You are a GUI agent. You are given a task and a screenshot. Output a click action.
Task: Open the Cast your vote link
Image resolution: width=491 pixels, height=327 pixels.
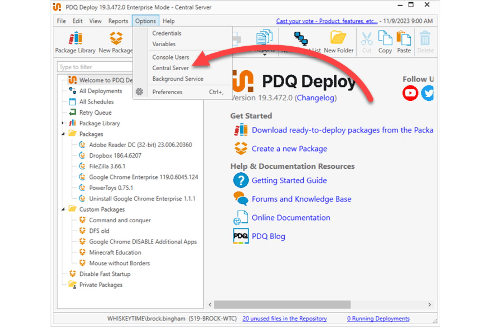[327, 21]
